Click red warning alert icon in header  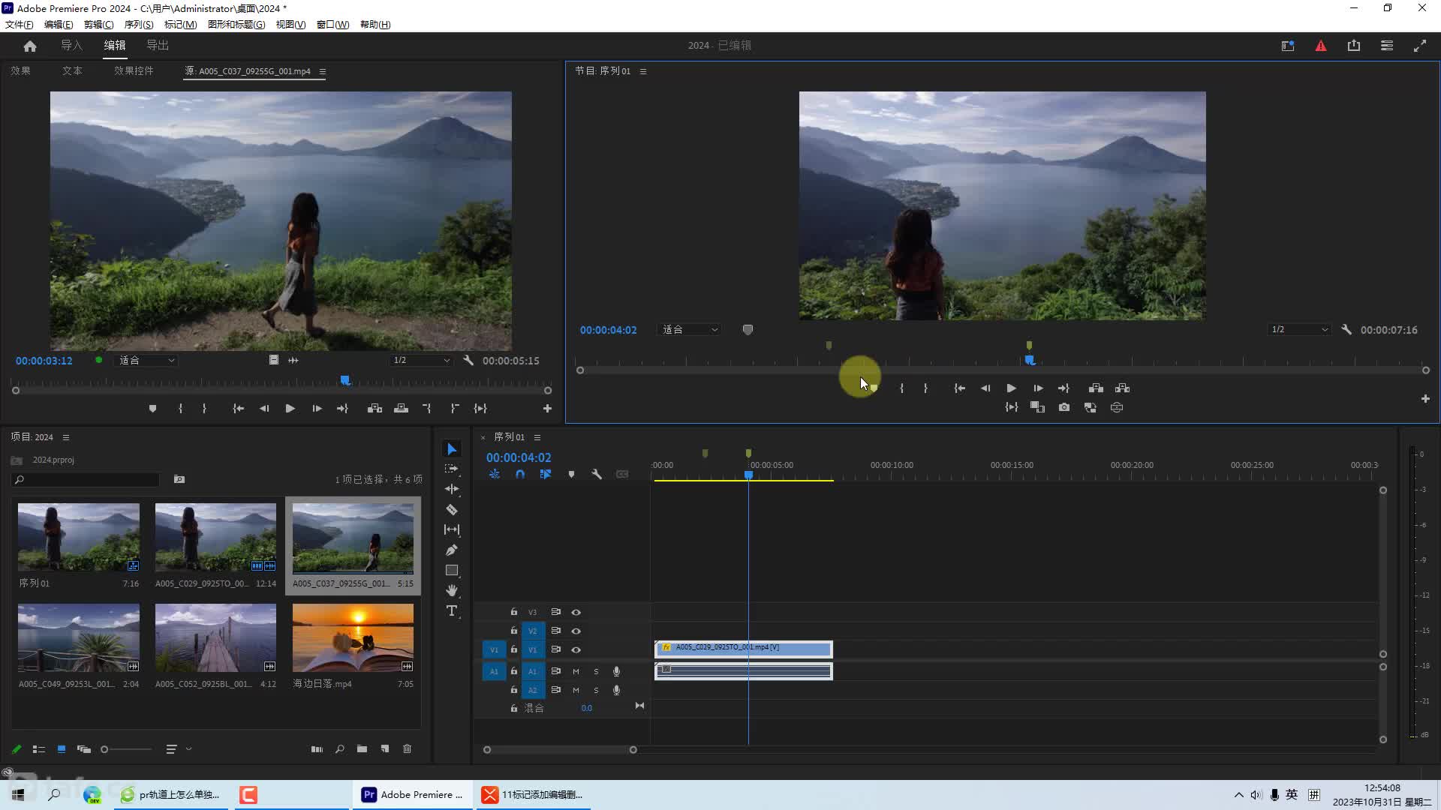tap(1321, 46)
